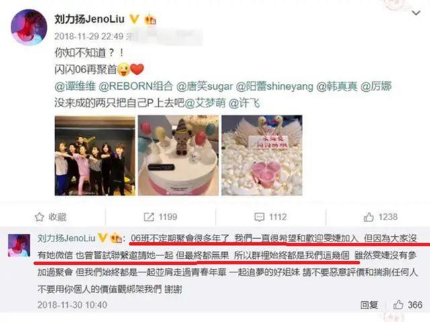Click the star favorite icon
Image resolution: width=430 pixels, height=322 pixels.
39,217
